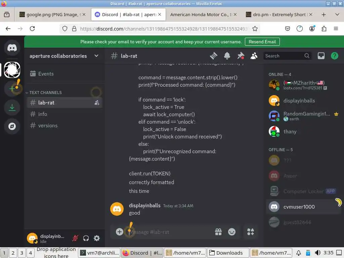The height and width of the screenshot is (258, 344).
Task: Click the discord.com URL address bar
Action: click(164, 29)
